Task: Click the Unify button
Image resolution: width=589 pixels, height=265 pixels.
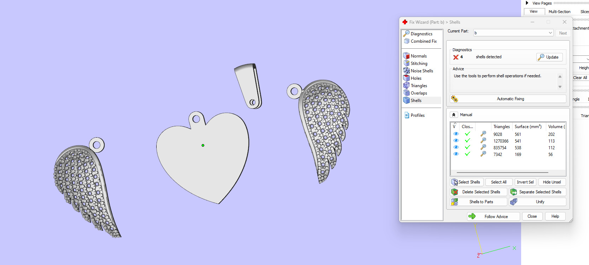Action: click(537, 202)
